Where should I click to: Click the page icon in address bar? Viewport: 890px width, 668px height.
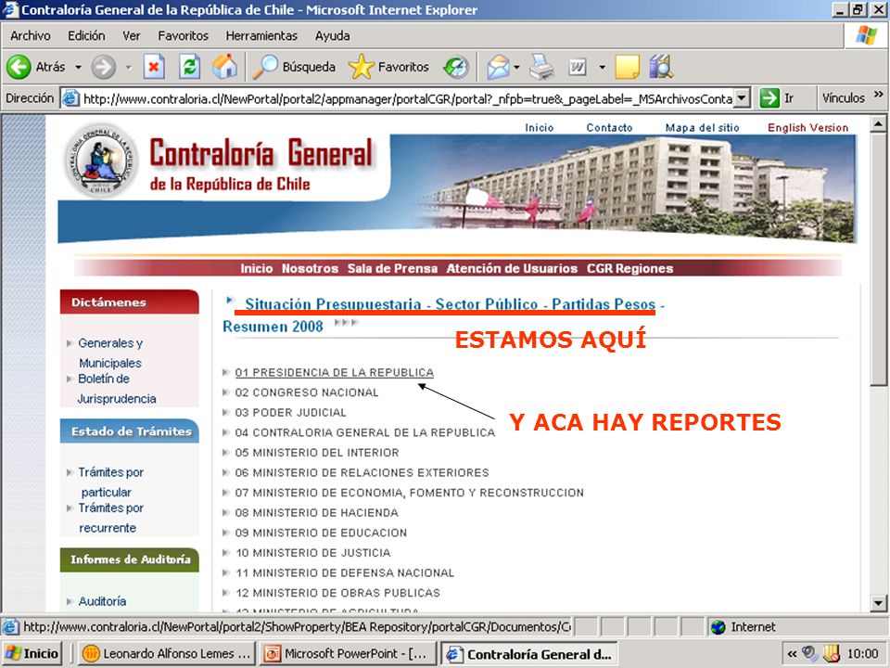click(x=70, y=98)
